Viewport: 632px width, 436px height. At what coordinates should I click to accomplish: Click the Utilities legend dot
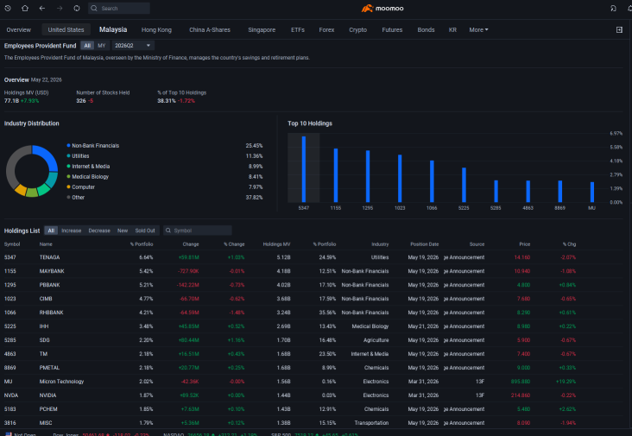68,156
